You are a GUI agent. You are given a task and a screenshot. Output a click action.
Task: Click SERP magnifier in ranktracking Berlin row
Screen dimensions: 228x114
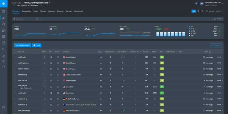click(x=45, y=99)
